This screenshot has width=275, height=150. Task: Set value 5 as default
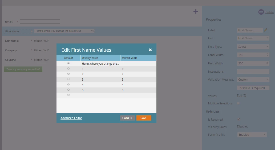(x=68, y=90)
